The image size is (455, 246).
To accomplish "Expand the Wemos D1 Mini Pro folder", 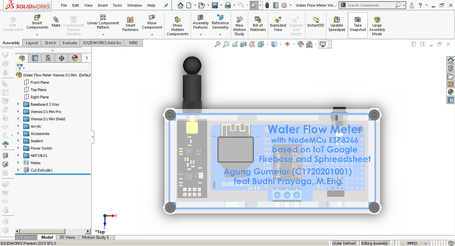I will coord(18,112).
